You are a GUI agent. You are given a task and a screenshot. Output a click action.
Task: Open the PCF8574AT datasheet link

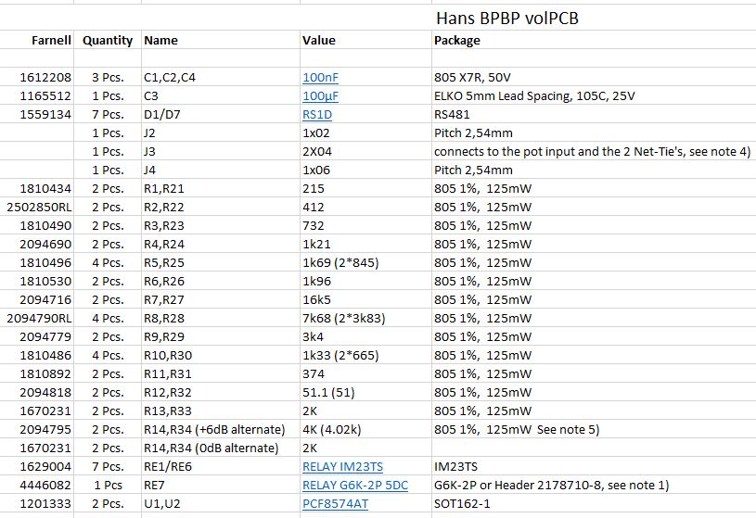coord(335,503)
